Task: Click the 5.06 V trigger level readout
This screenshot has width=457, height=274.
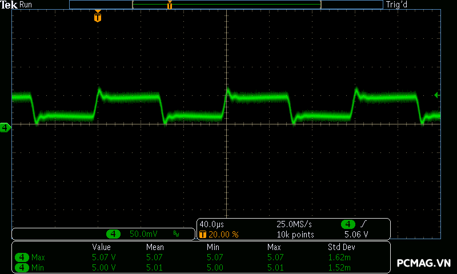Action: [356, 234]
